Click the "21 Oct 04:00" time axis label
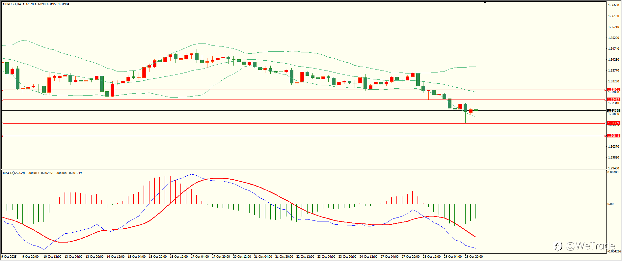The image size is (622, 261). [x=263, y=257]
